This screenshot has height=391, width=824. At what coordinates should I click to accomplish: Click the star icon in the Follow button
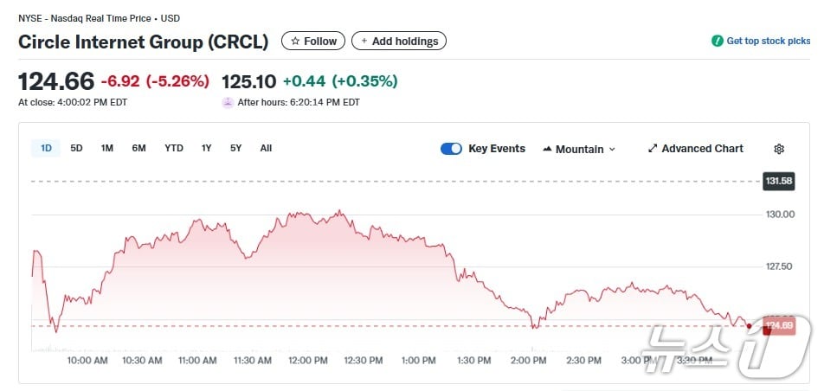[295, 42]
